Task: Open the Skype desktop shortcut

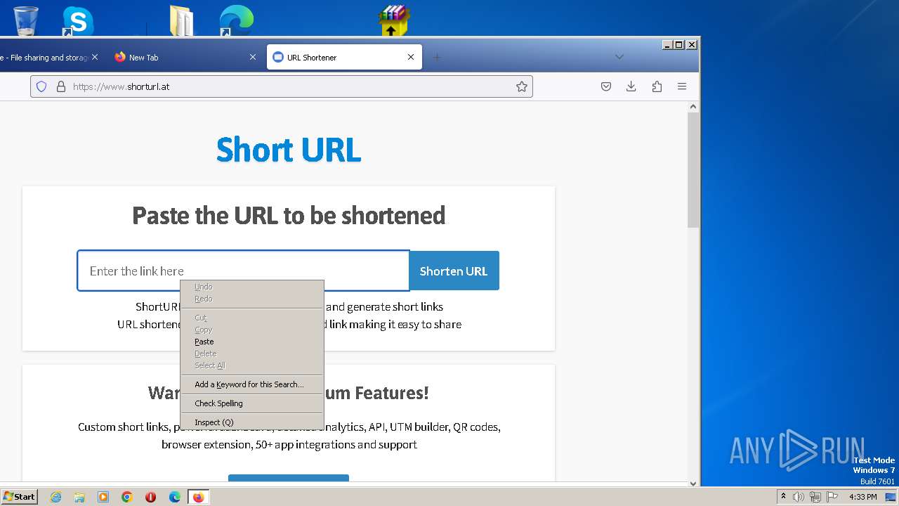Action: point(78,21)
